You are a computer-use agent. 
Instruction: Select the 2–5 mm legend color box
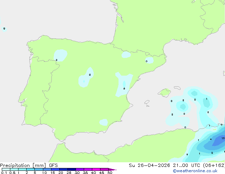click(31, 169)
